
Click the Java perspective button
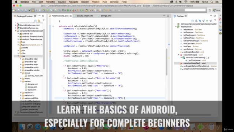point(216,10)
